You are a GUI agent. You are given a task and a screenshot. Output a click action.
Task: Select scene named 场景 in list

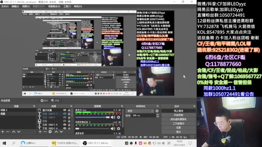[x=18, y=114]
